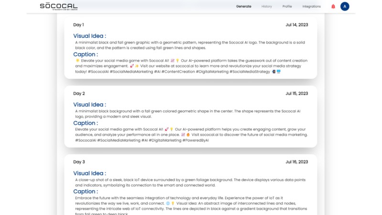Click the Day 2 Visual Idea heading
Screen dimensions: 382x215
(x=90, y=105)
